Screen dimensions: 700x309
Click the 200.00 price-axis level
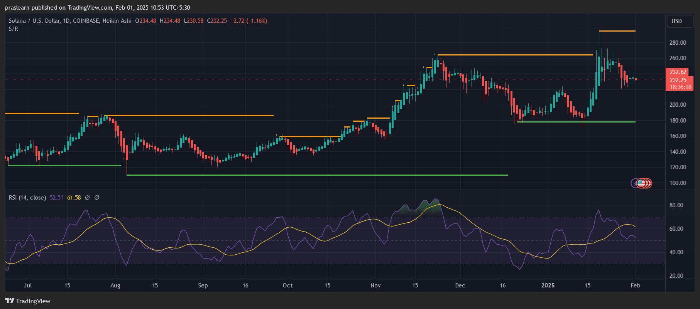point(678,105)
